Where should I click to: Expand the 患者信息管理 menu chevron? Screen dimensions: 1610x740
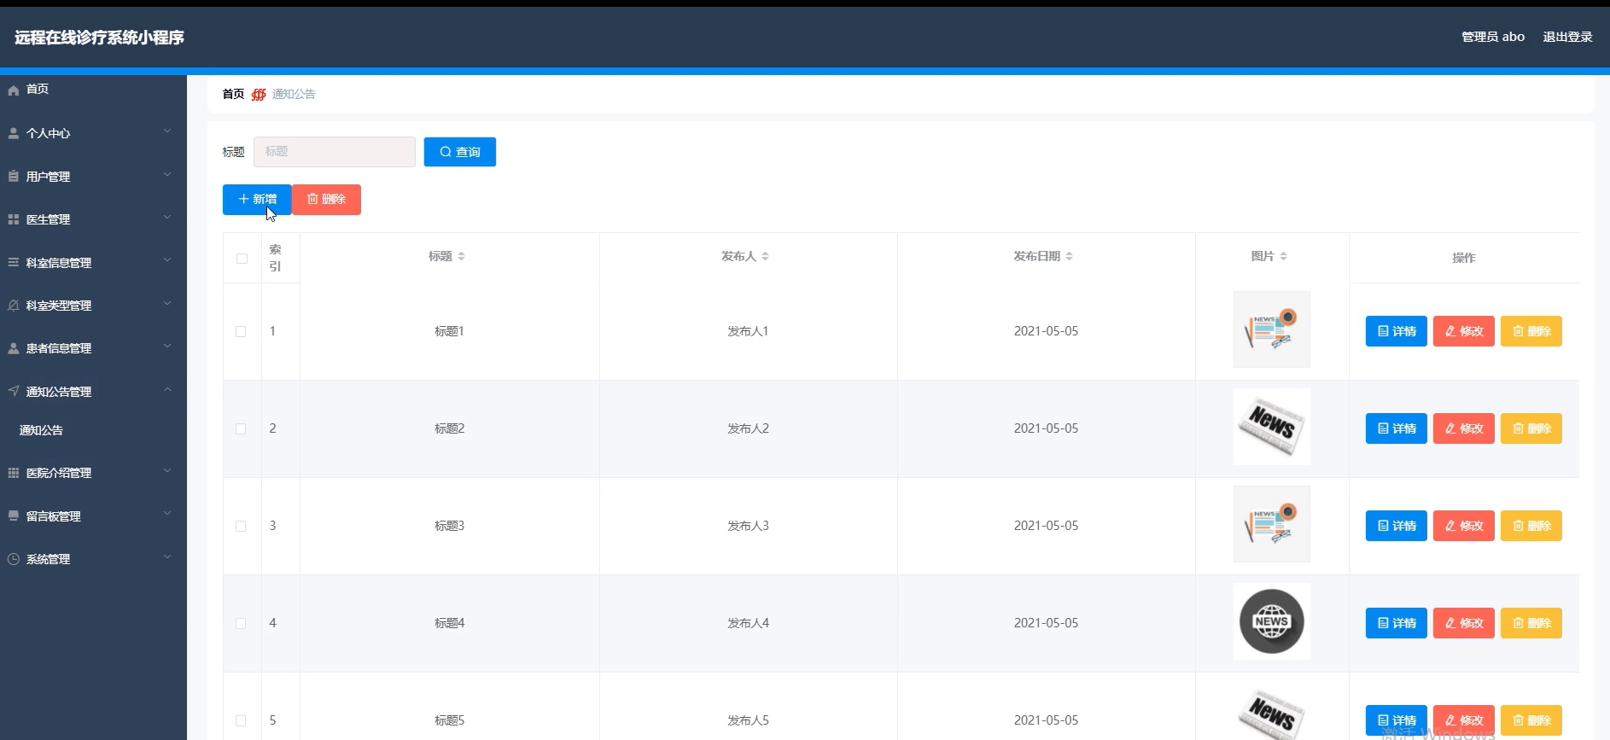tap(167, 347)
